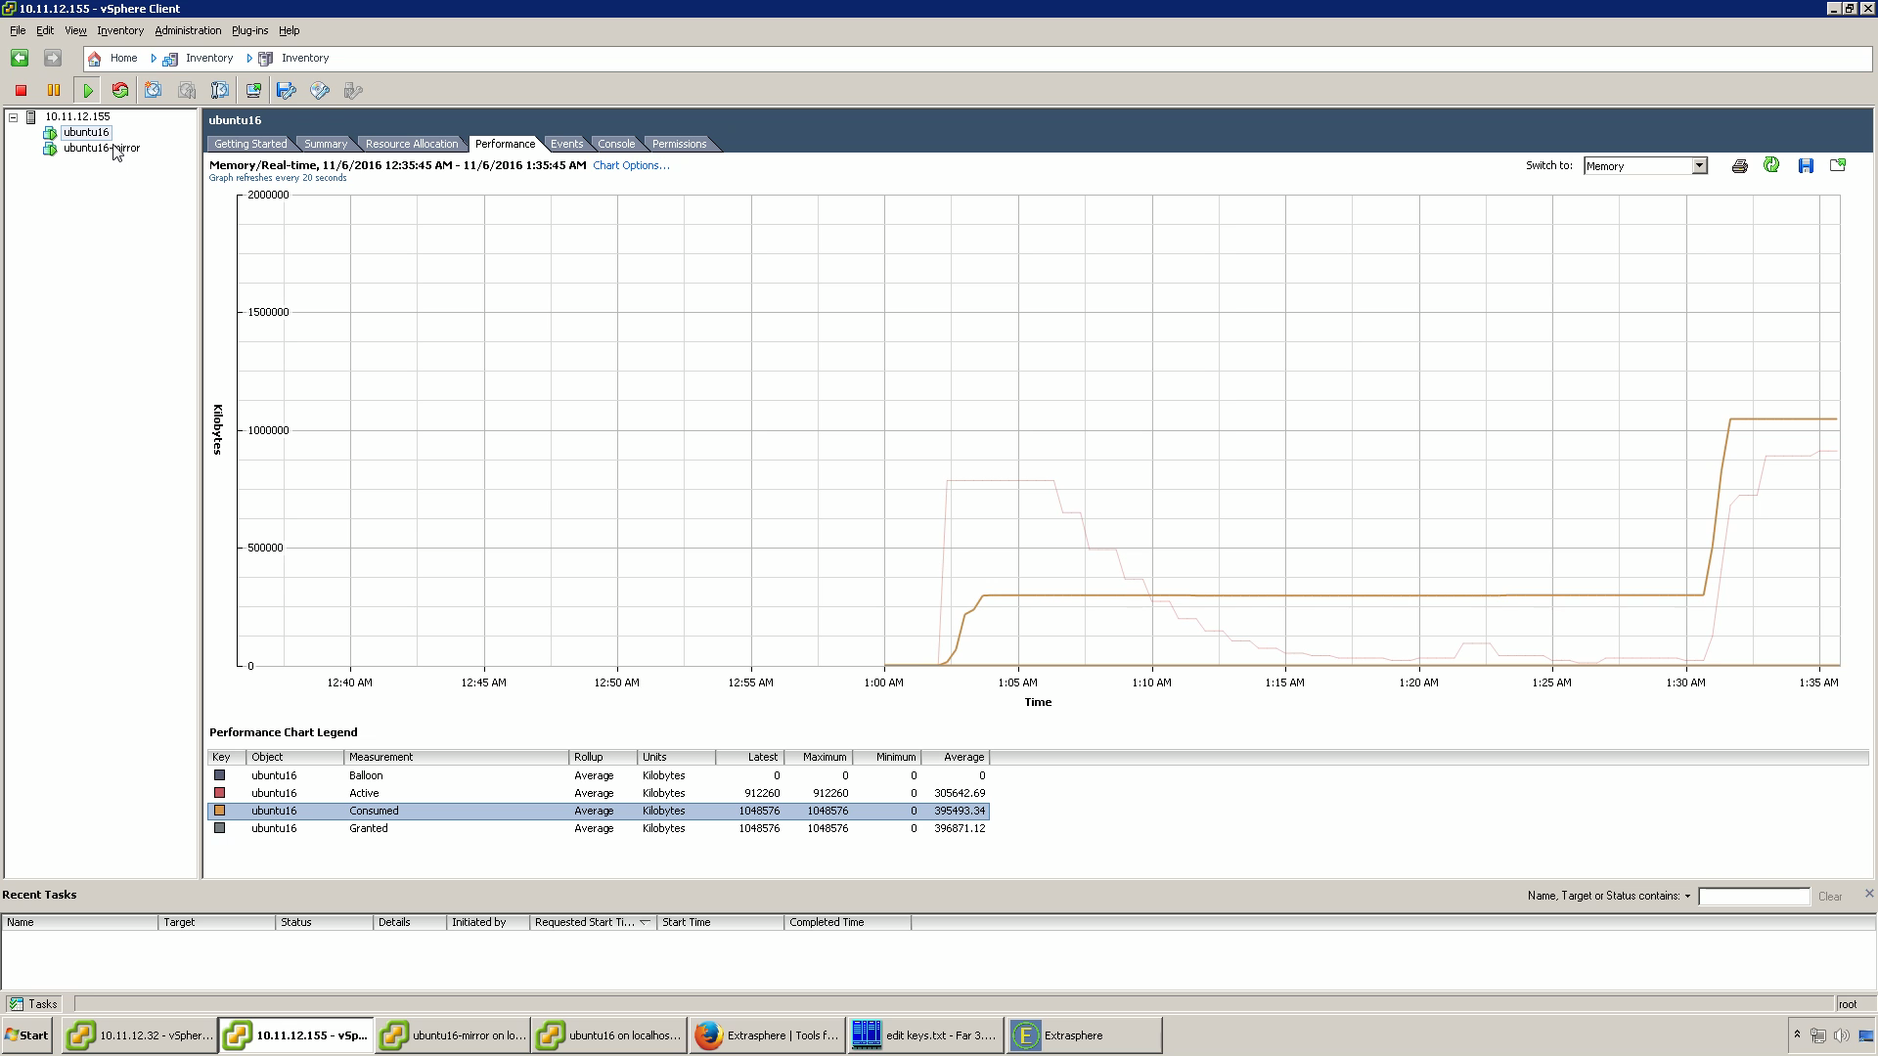1878x1056 pixels.
Task: Click the Home icon in the address bar
Action: 94,59
